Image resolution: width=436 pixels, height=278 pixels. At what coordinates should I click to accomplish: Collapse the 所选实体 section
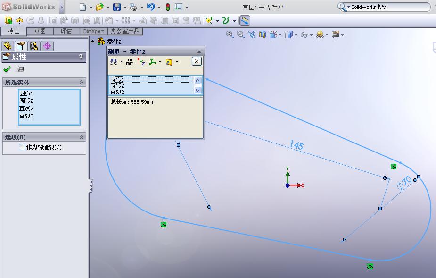(x=81, y=83)
